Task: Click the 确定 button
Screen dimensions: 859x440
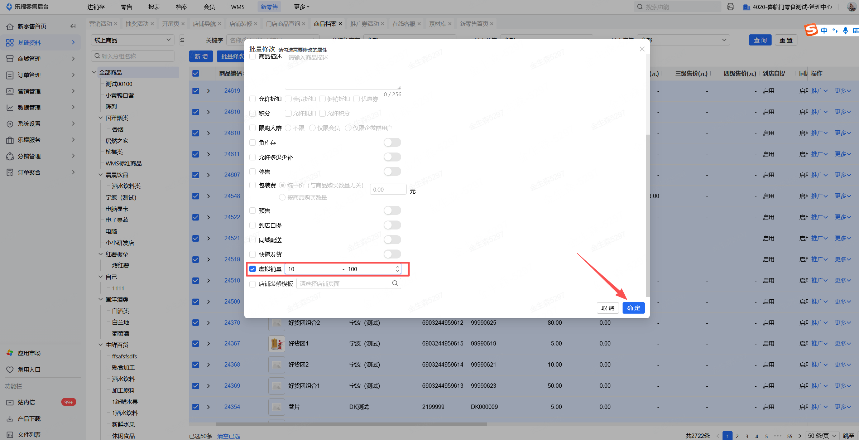Action: [x=633, y=308]
